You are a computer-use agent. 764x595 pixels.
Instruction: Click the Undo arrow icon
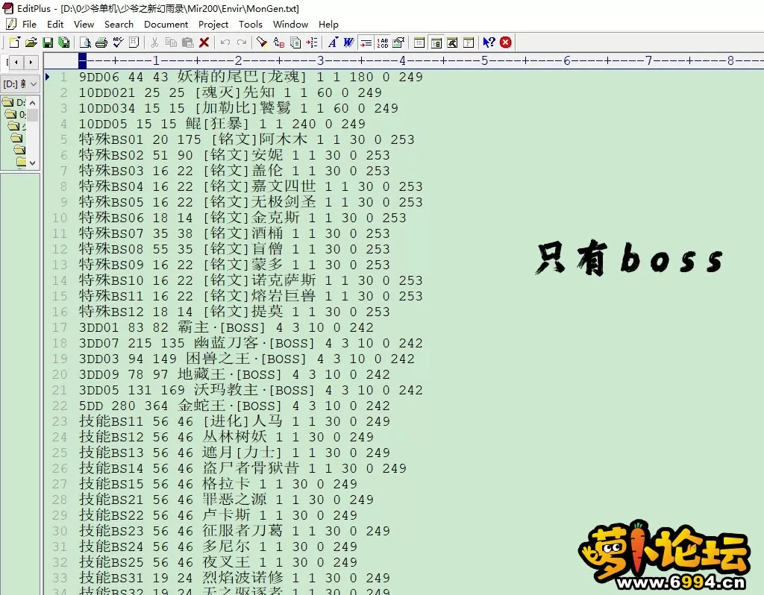pyautogui.click(x=225, y=42)
